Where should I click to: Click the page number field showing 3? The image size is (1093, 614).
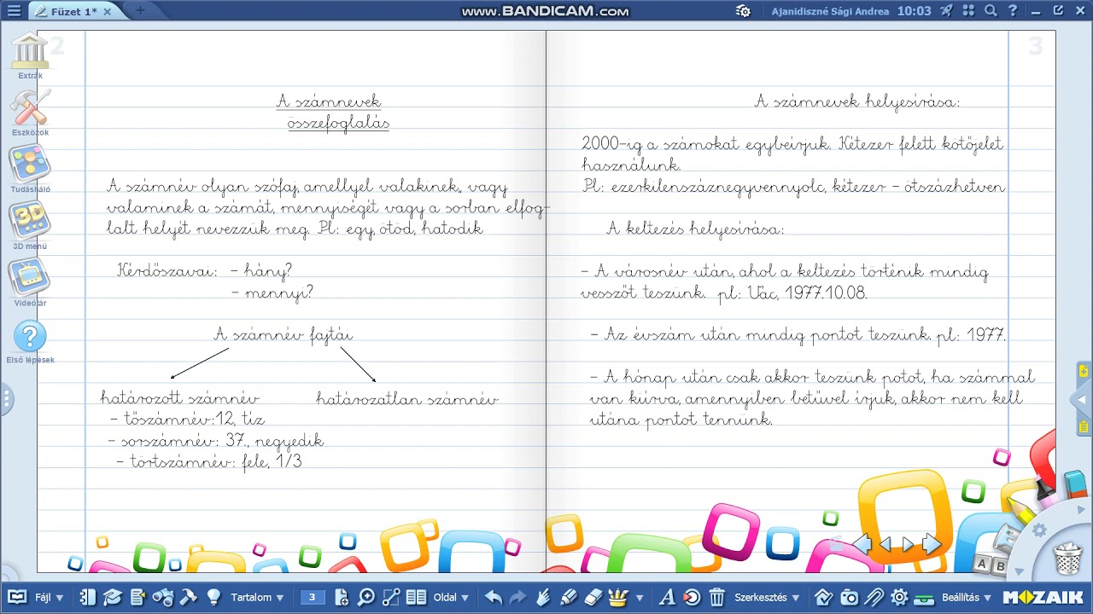312,598
